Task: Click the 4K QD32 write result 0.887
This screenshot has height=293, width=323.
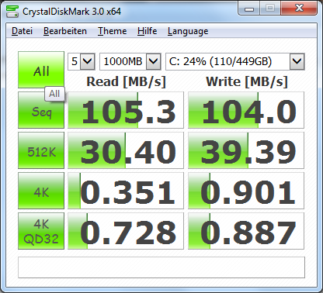Action: 246,231
